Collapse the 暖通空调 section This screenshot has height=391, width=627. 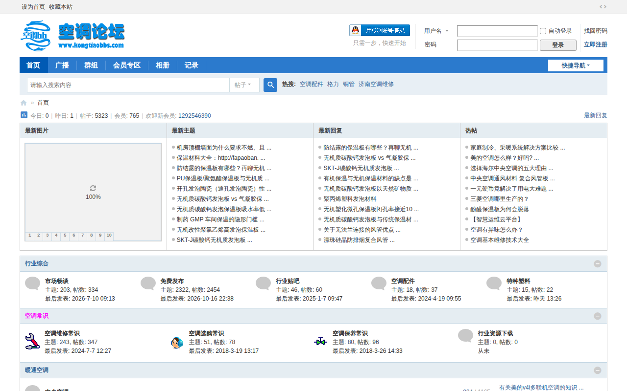pos(598,370)
